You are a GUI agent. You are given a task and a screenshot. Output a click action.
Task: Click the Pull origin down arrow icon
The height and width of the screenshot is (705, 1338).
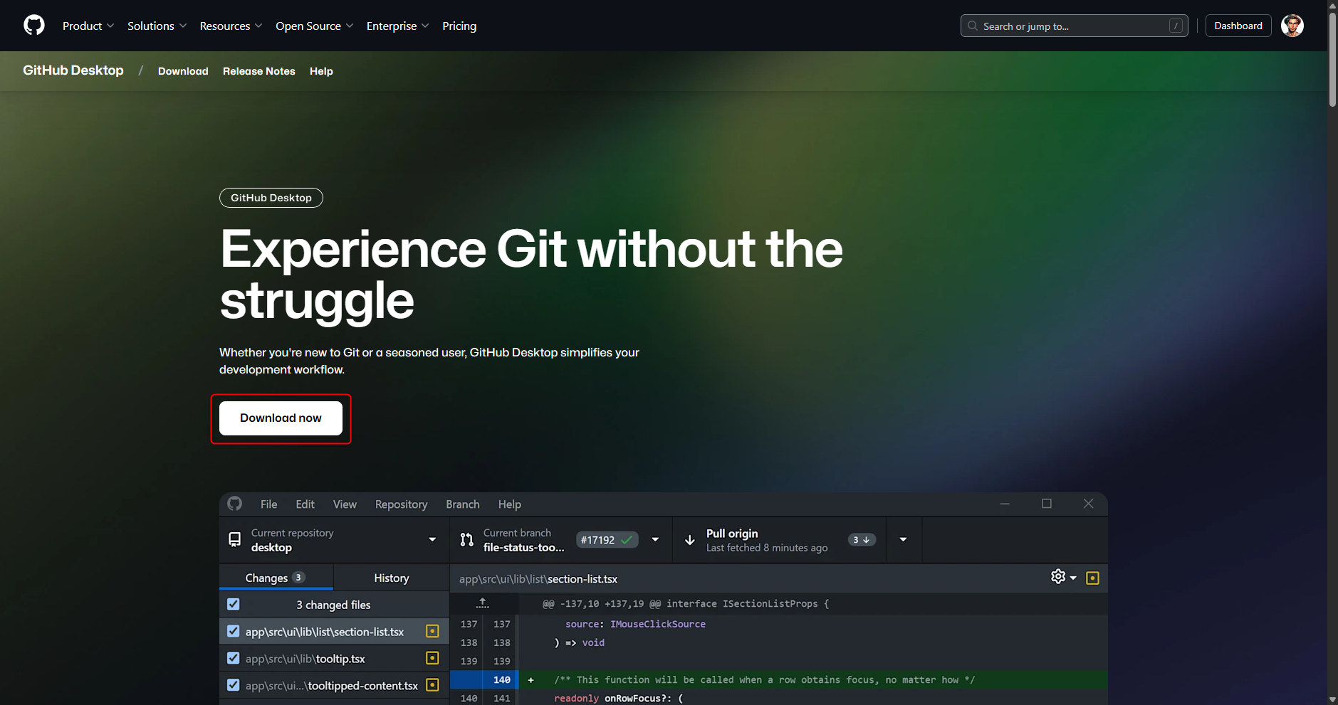coord(689,540)
